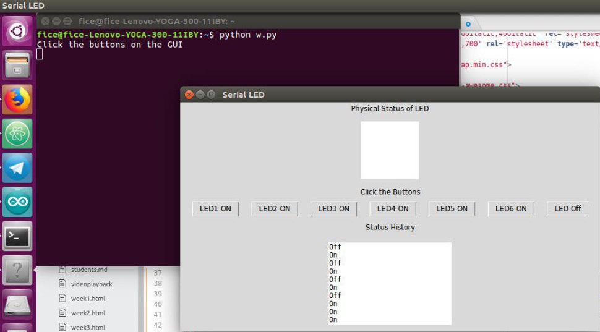The width and height of the screenshot is (600, 332).
Task: Open week1.html in the file tree
Action: click(88, 299)
